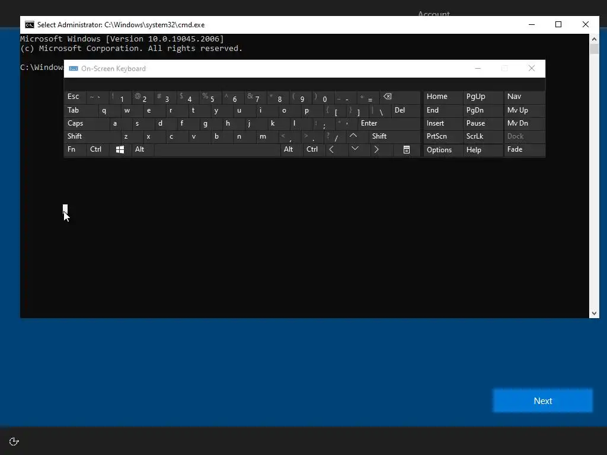
Task: Tap the number 5 key
Action: [x=210, y=97]
